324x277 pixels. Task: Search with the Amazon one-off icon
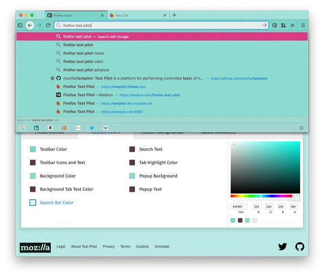(x=50, y=128)
